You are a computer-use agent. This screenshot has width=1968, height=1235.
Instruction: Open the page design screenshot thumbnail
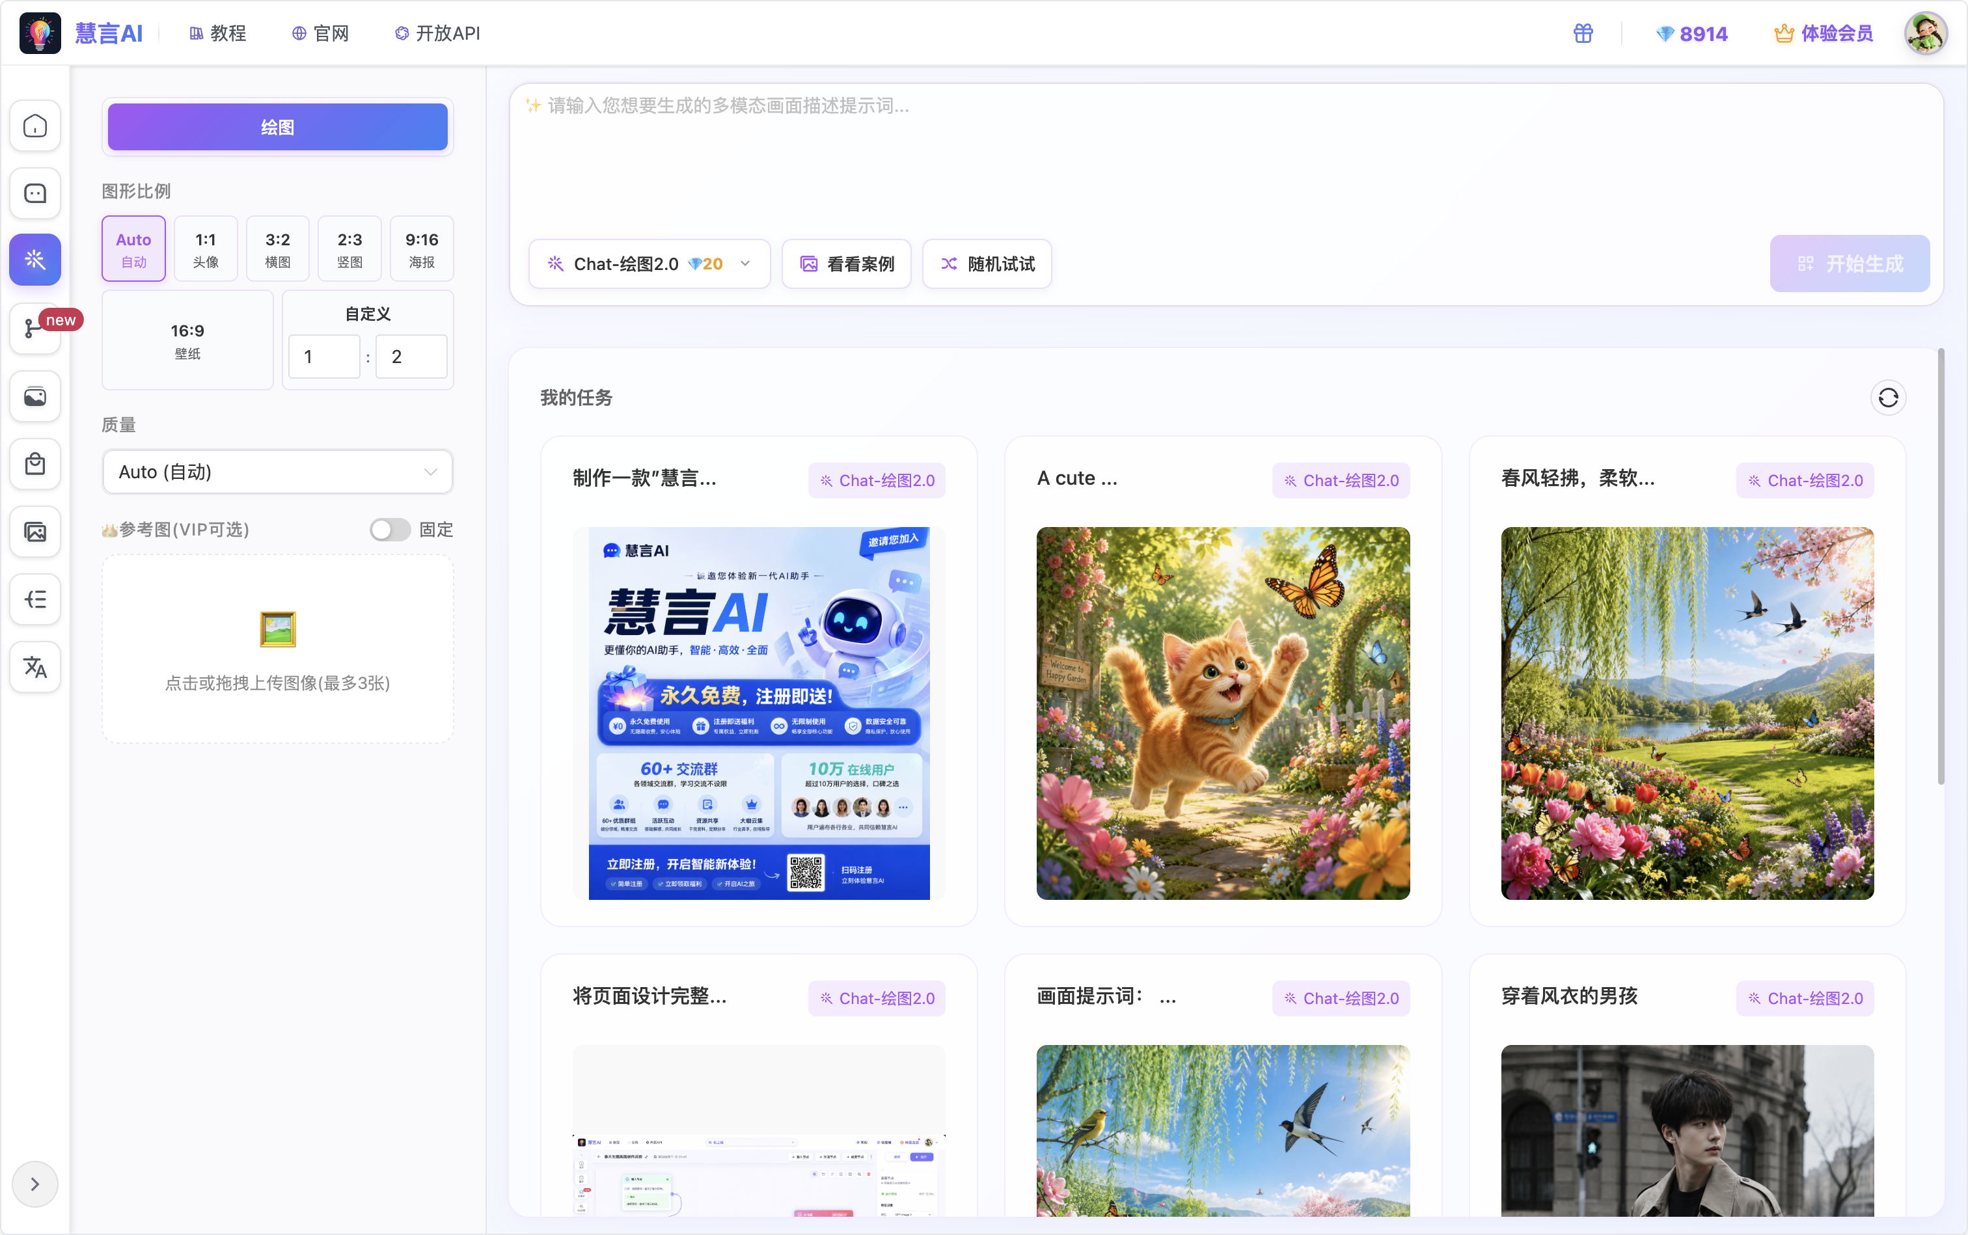tap(759, 1130)
